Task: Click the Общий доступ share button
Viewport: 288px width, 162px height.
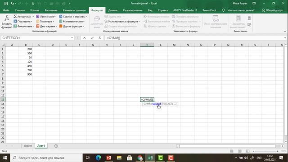Action: coord(273,10)
